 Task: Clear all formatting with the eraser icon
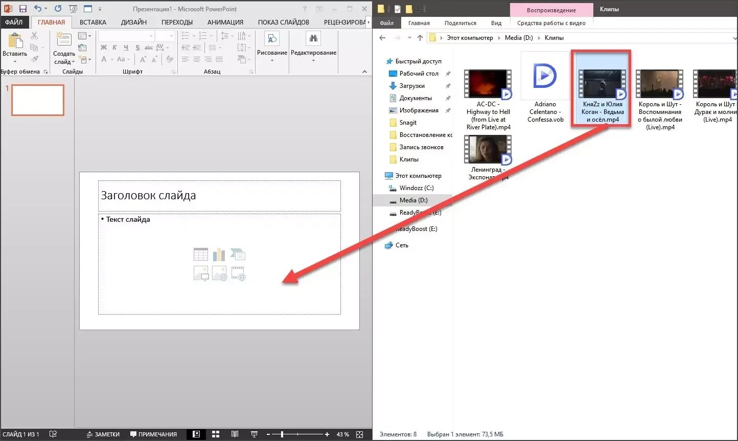coord(170,59)
